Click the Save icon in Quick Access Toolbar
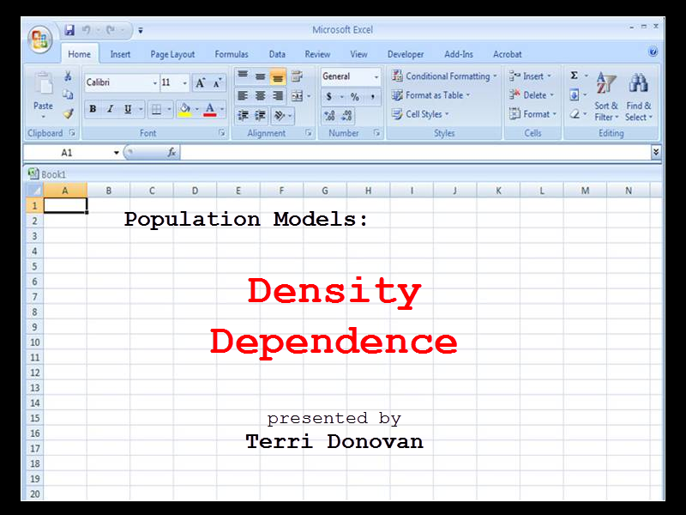 click(x=69, y=30)
